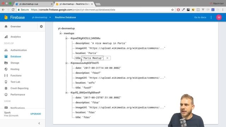Click the browser address bar URL

click(x=73, y=10)
